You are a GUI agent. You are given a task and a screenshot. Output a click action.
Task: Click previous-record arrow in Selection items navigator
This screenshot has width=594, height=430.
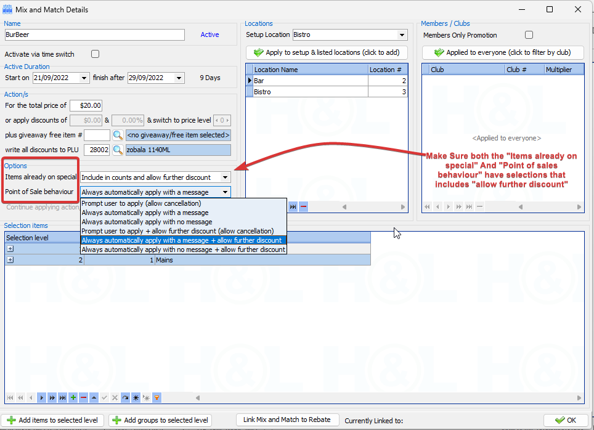(31, 398)
